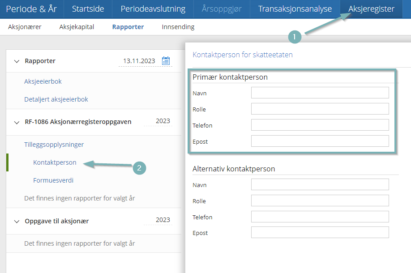Collapse the Rapporter section chevron
Screen dimensions: 411x273
(17, 61)
